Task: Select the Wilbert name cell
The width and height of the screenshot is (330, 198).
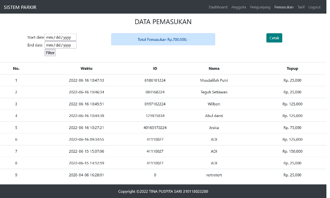Action: [214, 104]
